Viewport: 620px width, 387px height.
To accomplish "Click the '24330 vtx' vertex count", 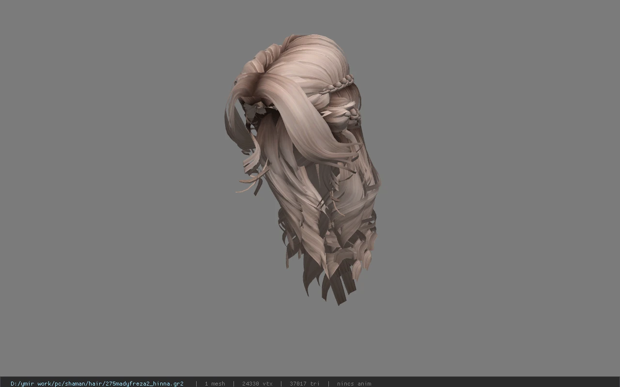I will (257, 384).
